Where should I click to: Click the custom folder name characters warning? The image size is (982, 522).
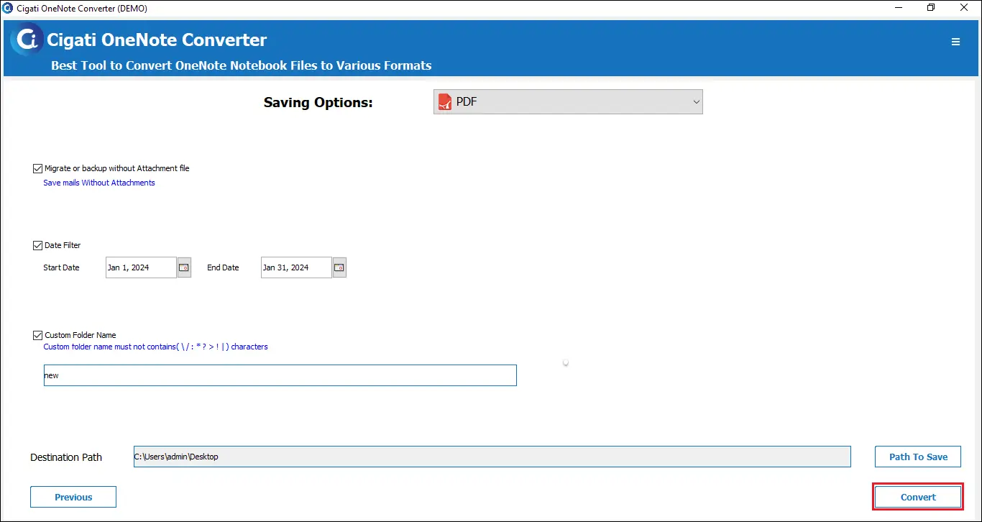coord(155,347)
